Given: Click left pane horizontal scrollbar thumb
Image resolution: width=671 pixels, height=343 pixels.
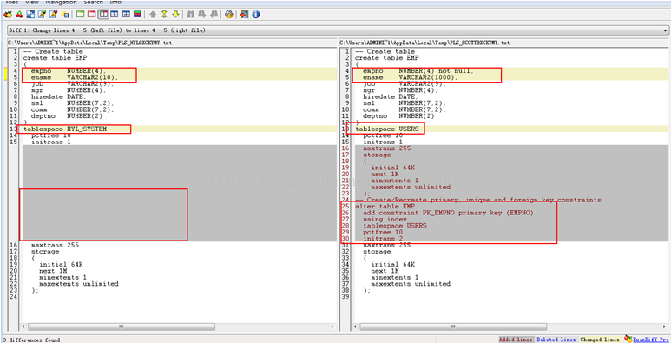Looking at the screenshot, I should (x=122, y=327).
